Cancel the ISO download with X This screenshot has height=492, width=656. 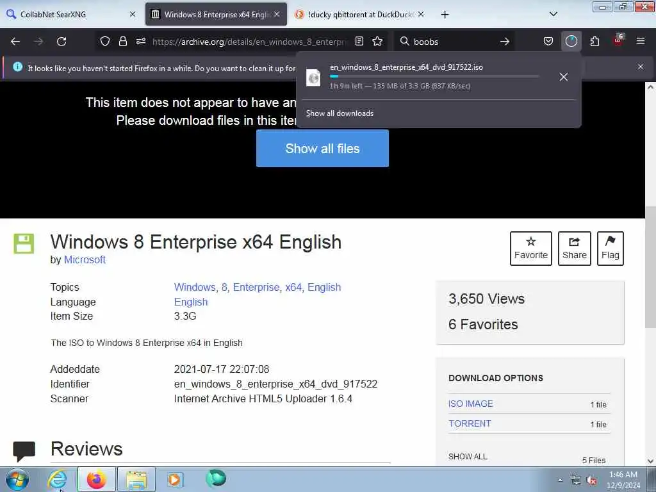tap(564, 77)
